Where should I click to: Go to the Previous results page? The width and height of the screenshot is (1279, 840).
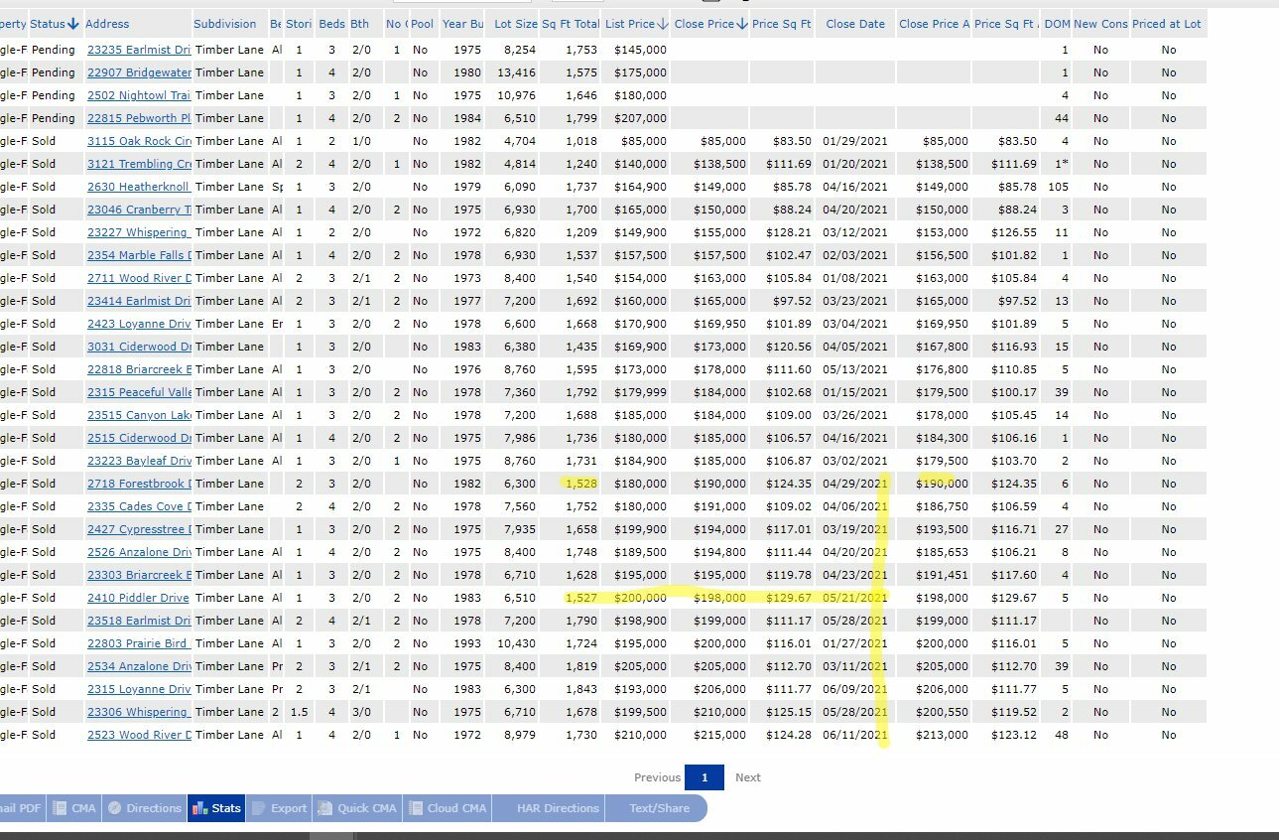pos(657,777)
